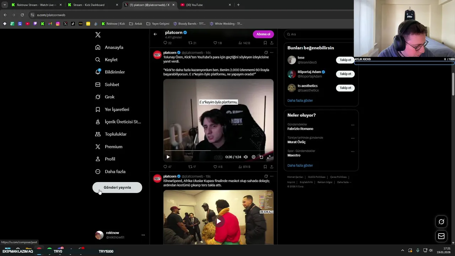The height and width of the screenshot is (256, 455).
Task: Follow tese with Takip et
Action: click(x=345, y=60)
